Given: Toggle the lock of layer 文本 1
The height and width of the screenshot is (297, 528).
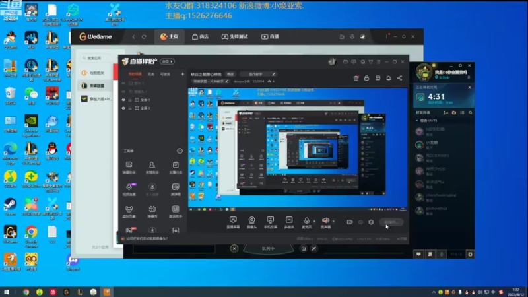Looking at the screenshot, I should pyautogui.click(x=130, y=100).
